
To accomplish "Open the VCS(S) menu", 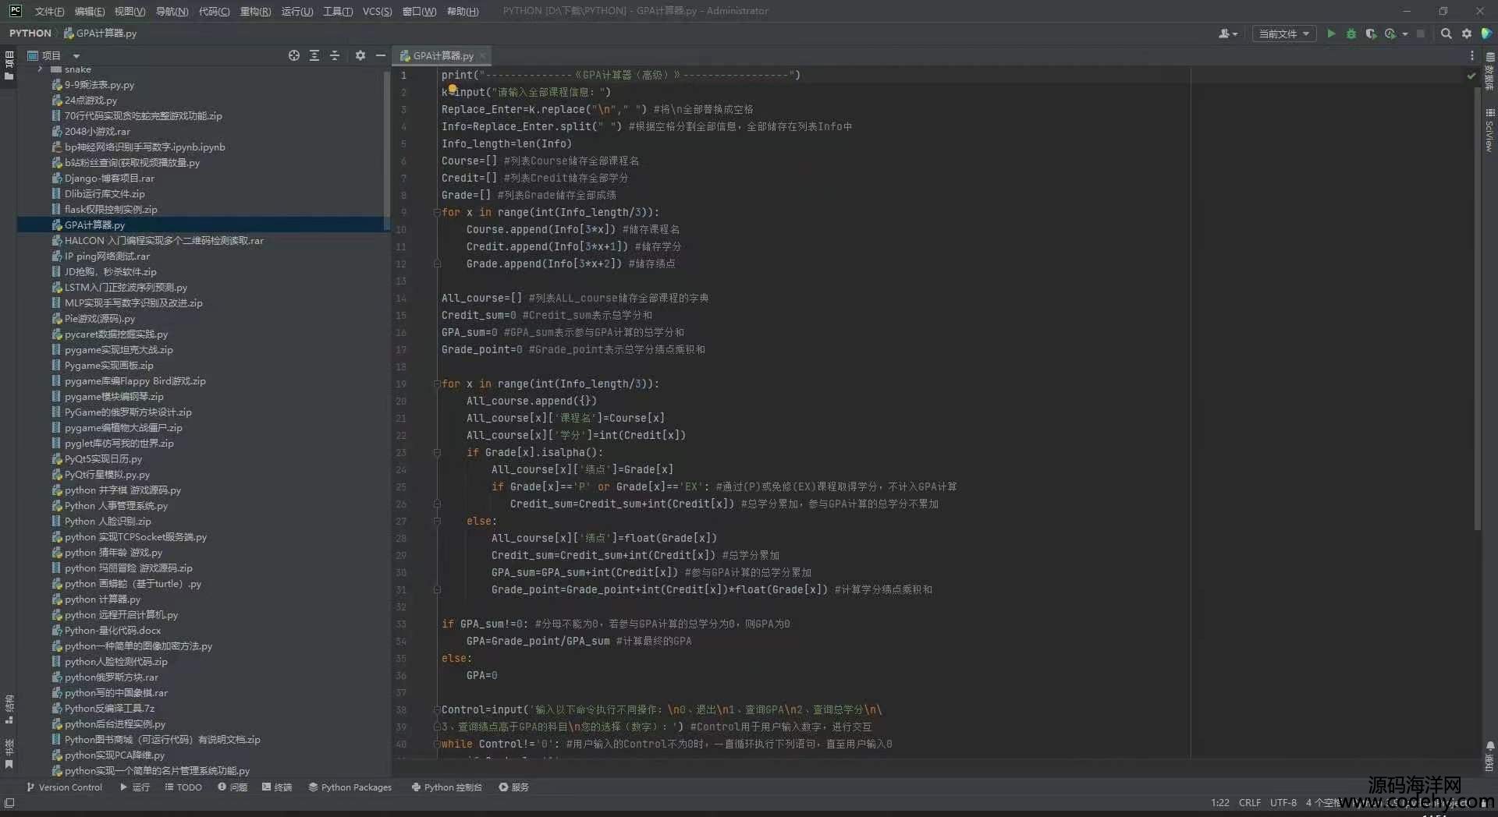I will click(x=377, y=11).
